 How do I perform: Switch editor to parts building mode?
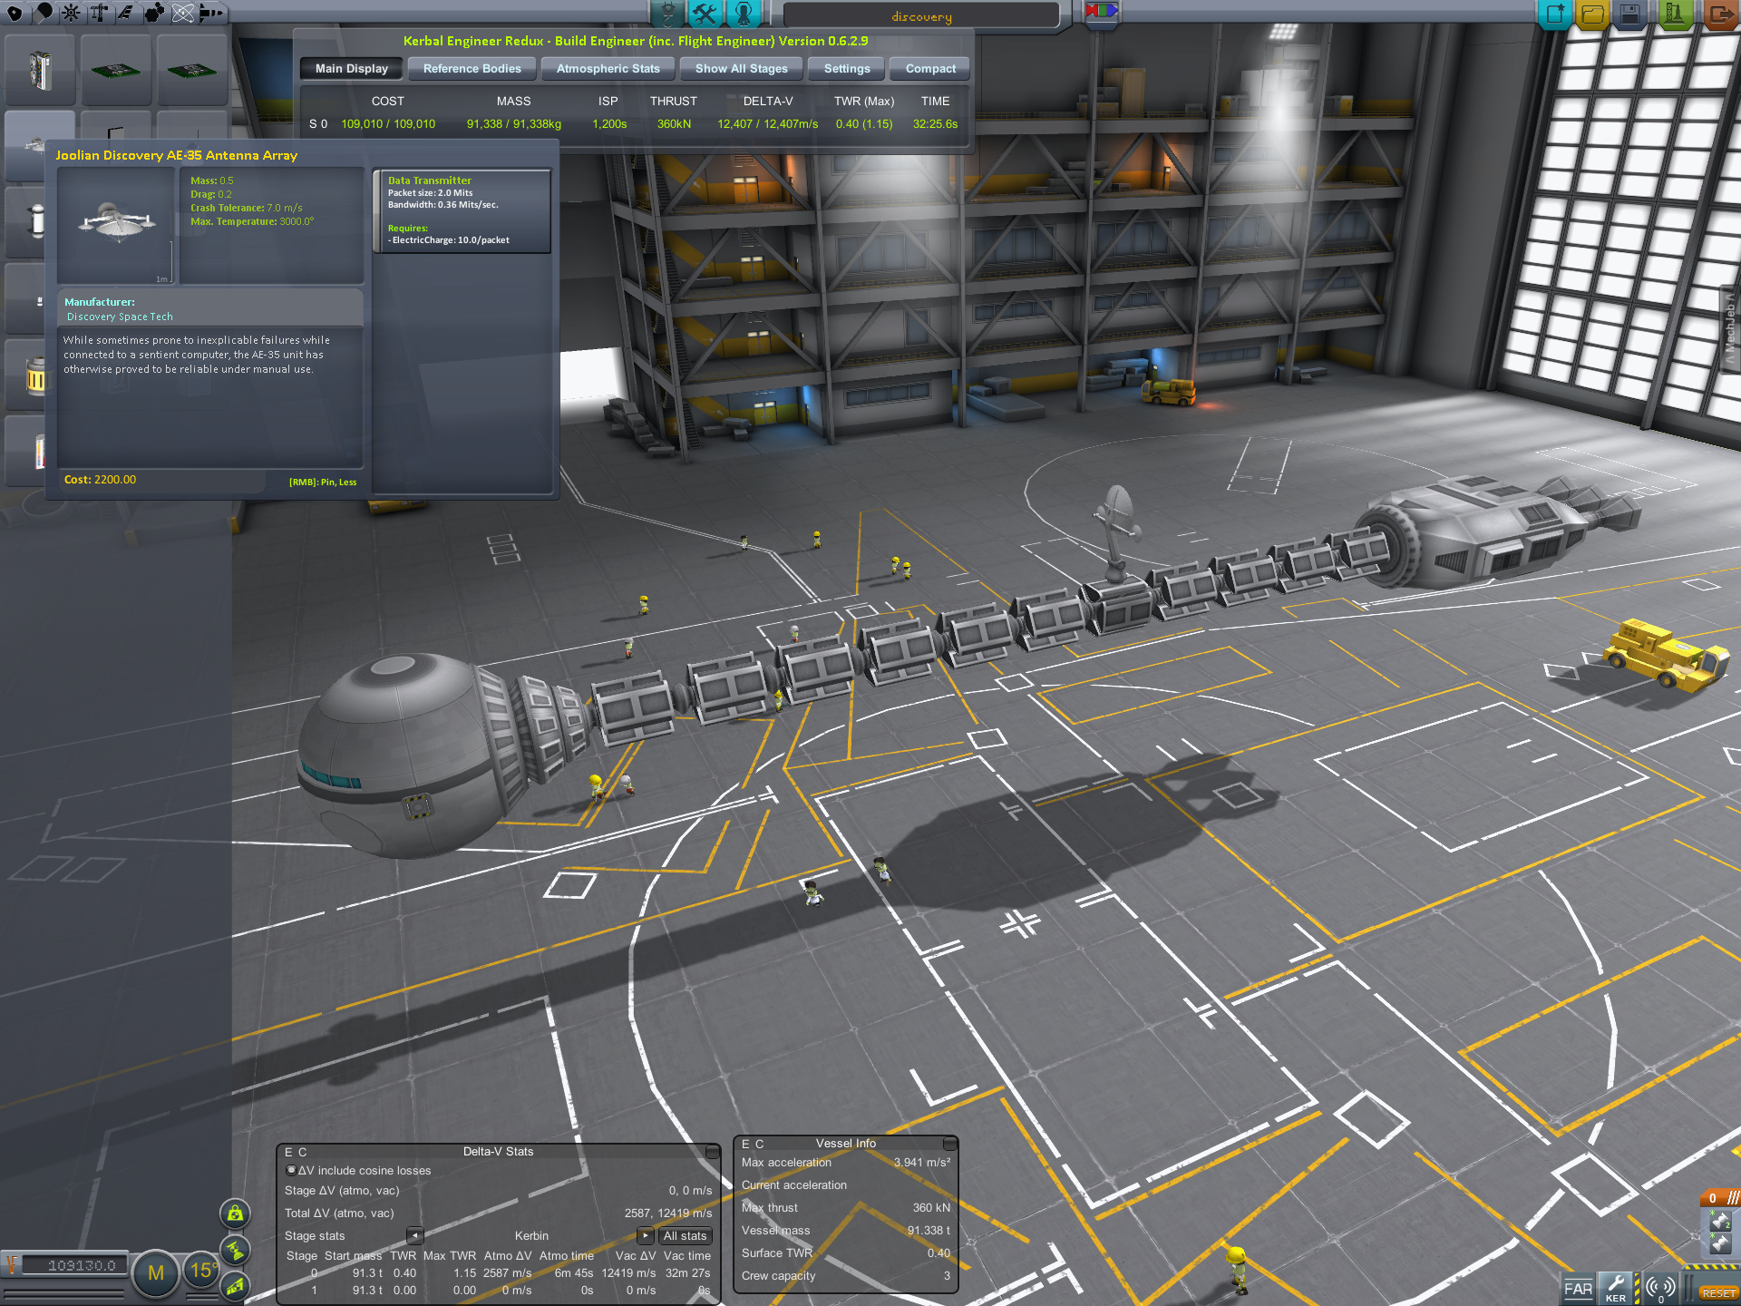click(667, 13)
